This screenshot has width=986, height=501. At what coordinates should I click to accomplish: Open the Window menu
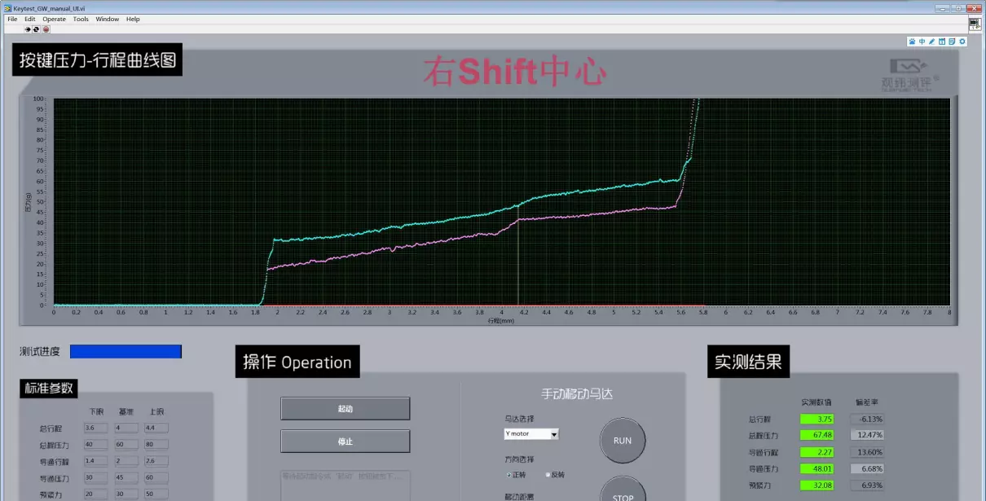[x=107, y=19]
